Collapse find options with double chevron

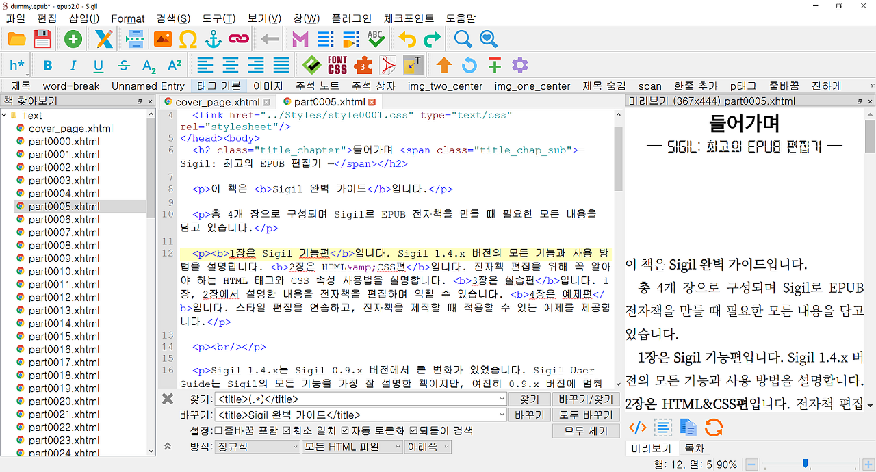pyautogui.click(x=168, y=447)
